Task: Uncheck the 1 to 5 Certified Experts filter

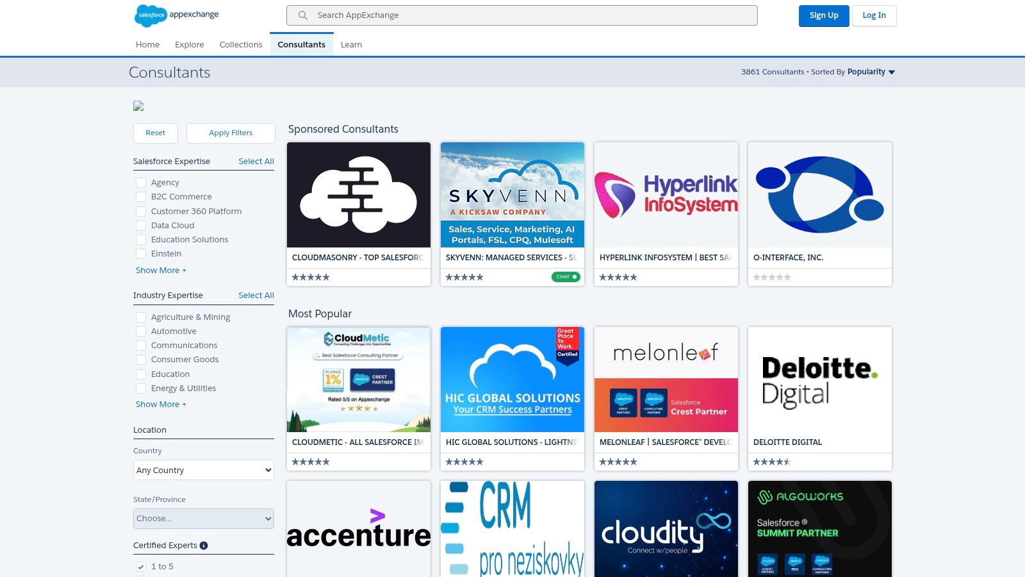Action: [x=140, y=567]
